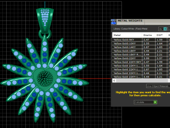Image resolution: width=170 pixels, height=128 pixels.
Task: Click the Metal column header
Action: 127,35
